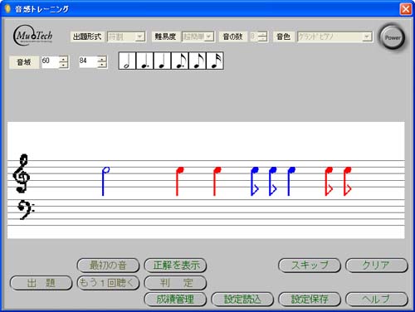Image resolution: width=415 pixels, height=312 pixels.
Task: Increase the lower 音域 value of 60
Action: [x=64, y=59]
